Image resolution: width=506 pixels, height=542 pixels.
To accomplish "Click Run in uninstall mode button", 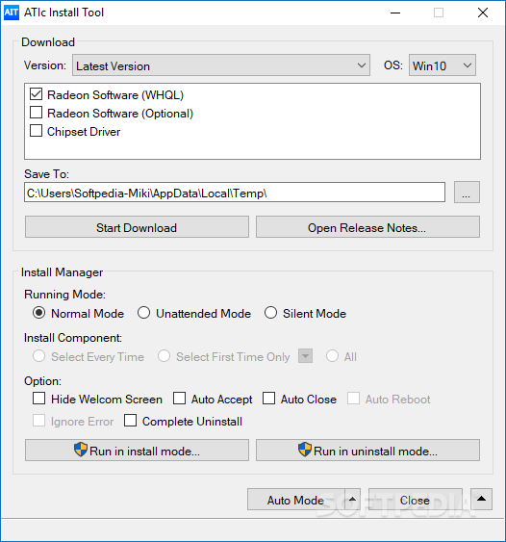I will tap(367, 451).
